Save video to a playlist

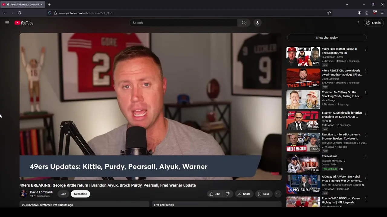pos(264,194)
